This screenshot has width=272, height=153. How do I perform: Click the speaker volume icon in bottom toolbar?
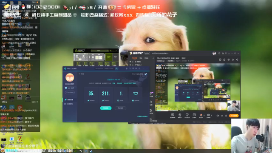[208, 115]
